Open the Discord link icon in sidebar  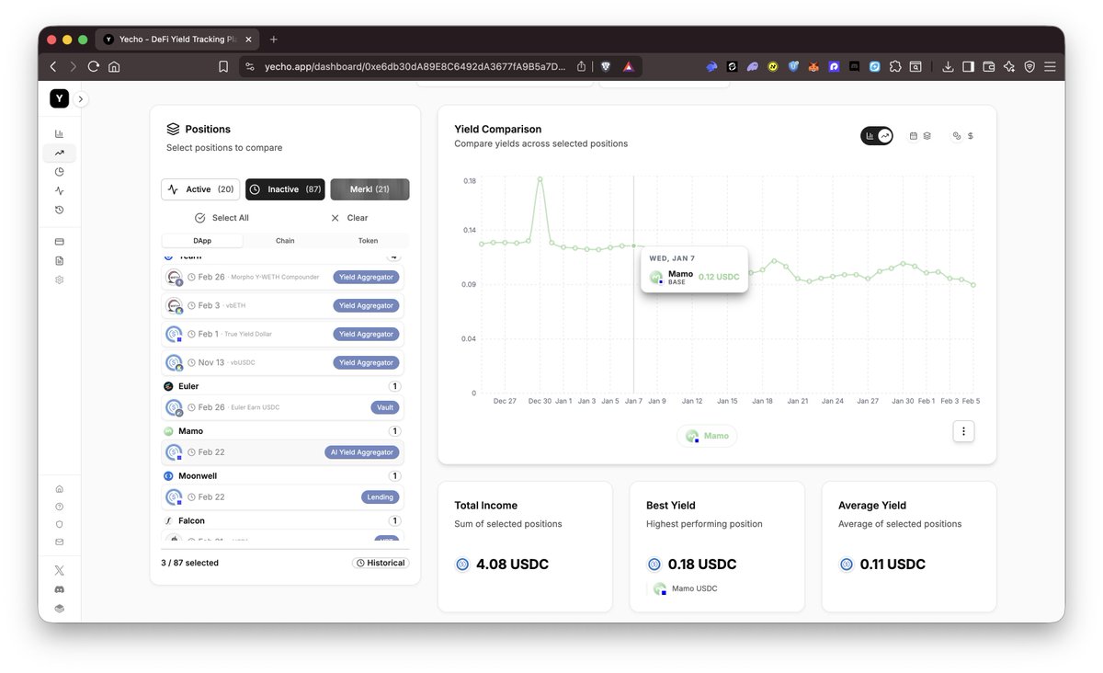(x=59, y=589)
